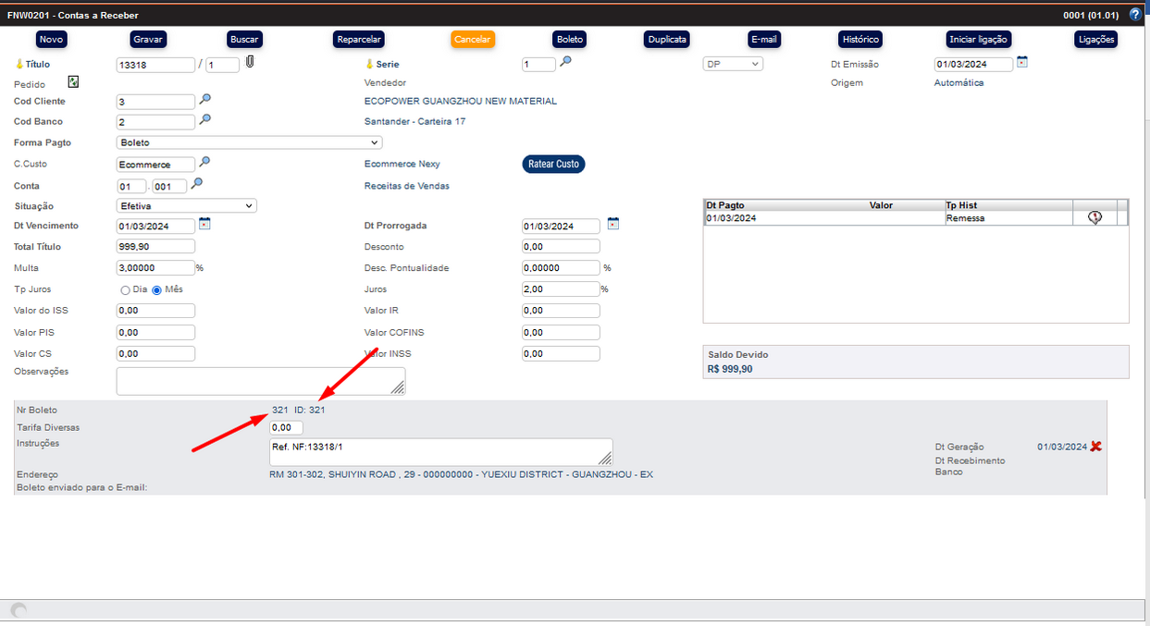1150x626 pixels.
Task: Select the Dia radio button
Action: (x=125, y=290)
